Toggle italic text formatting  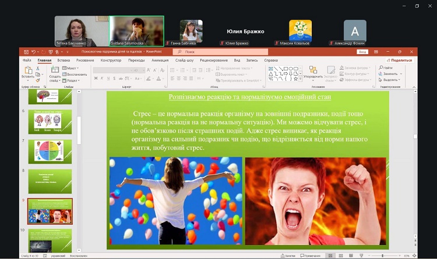click(x=103, y=78)
